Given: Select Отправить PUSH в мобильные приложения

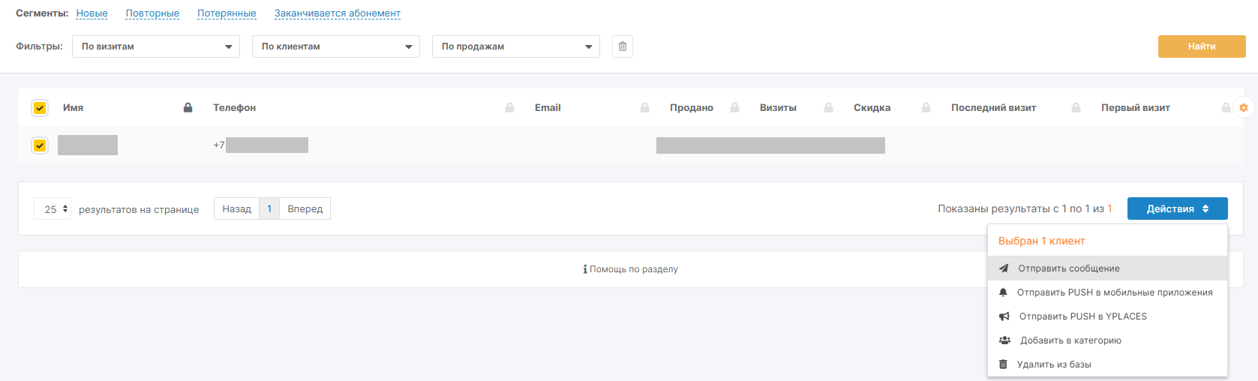Looking at the screenshot, I should pyautogui.click(x=1114, y=292).
